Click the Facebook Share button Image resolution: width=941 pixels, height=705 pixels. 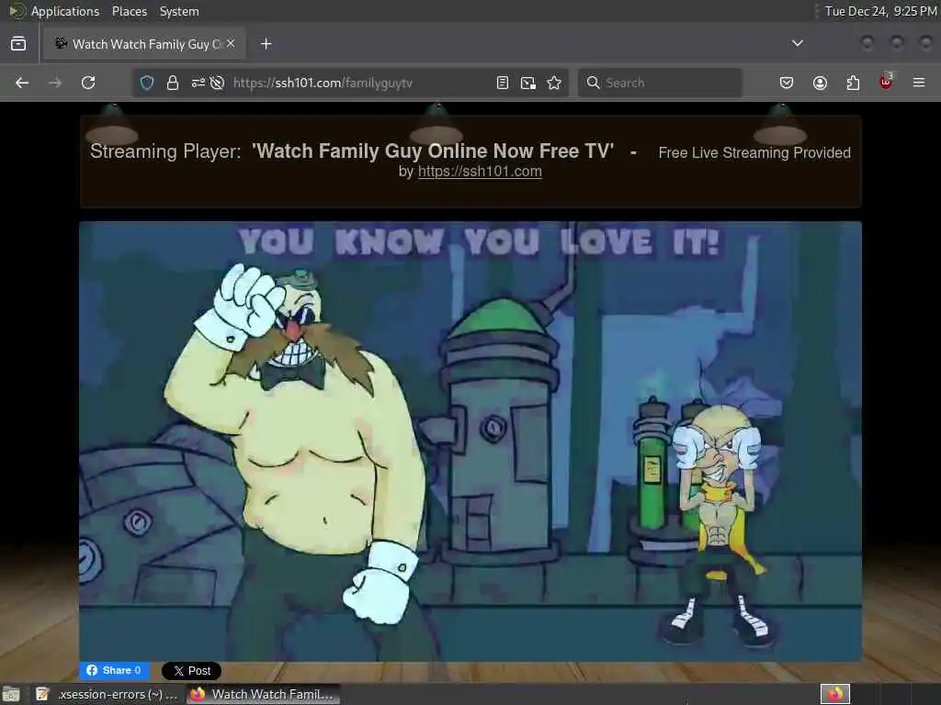(x=114, y=670)
